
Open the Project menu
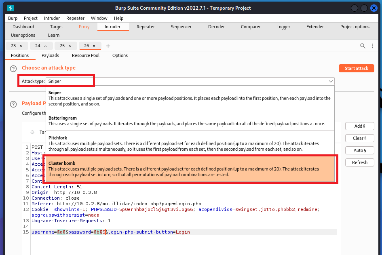click(31, 18)
